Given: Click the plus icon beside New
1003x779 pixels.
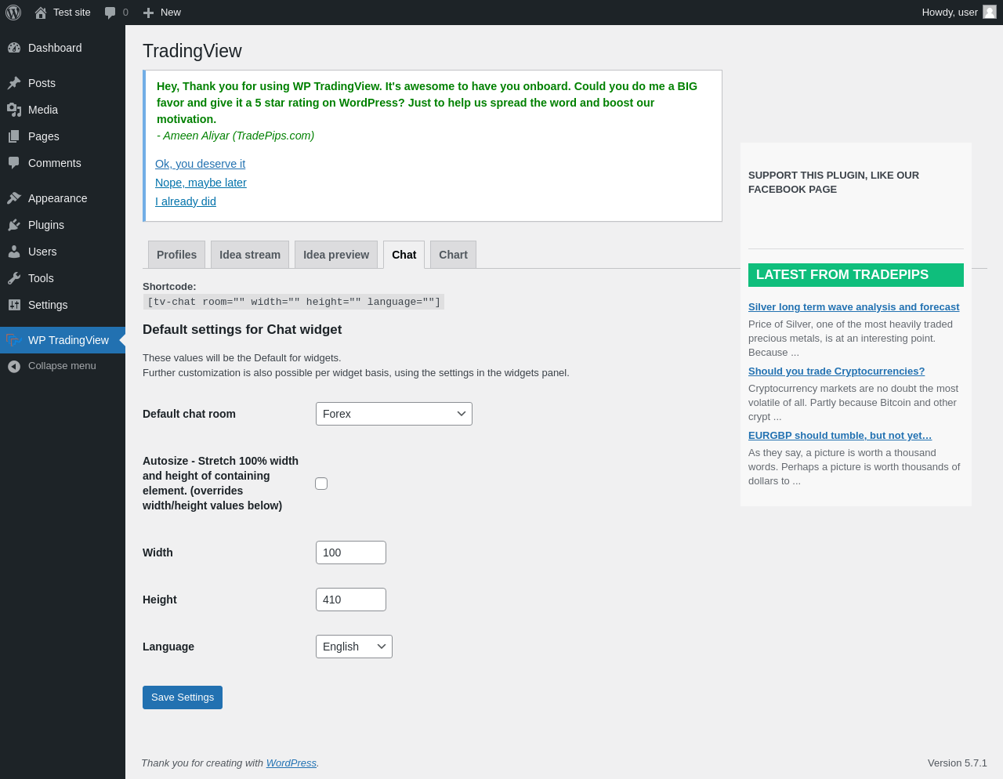Looking at the screenshot, I should [x=148, y=13].
